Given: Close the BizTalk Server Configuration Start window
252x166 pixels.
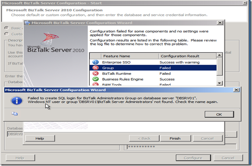Looking at the screenshot, I should click(x=245, y=3).
